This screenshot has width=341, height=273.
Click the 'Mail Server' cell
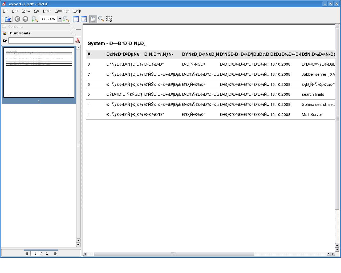[x=312, y=115]
